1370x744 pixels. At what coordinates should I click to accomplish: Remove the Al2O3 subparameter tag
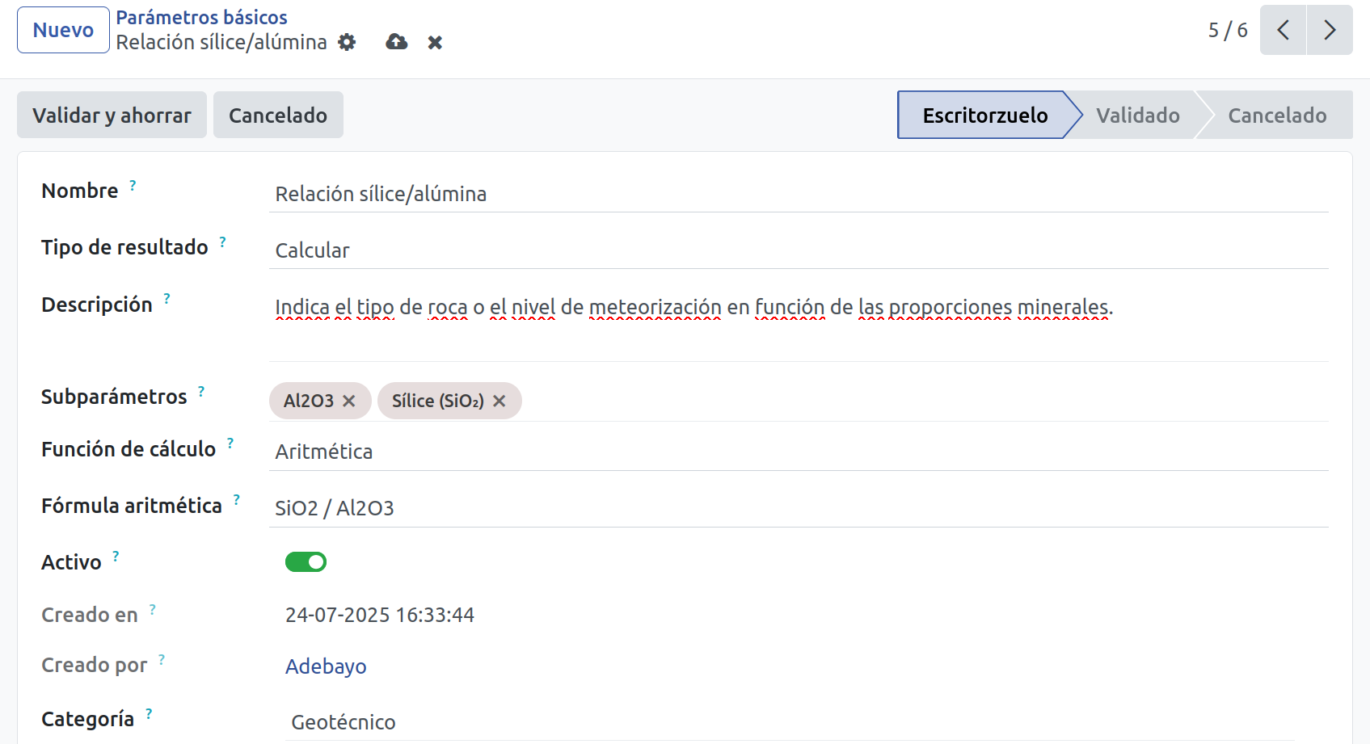[x=349, y=401]
